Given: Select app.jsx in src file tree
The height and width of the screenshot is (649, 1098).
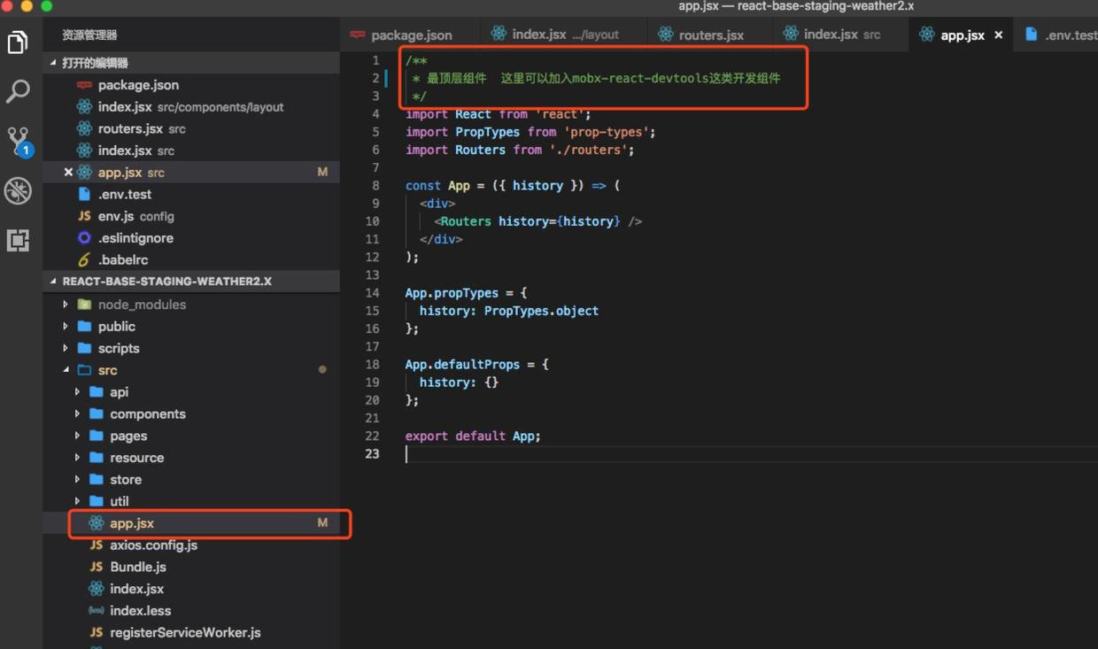Looking at the screenshot, I should (x=191, y=523).
